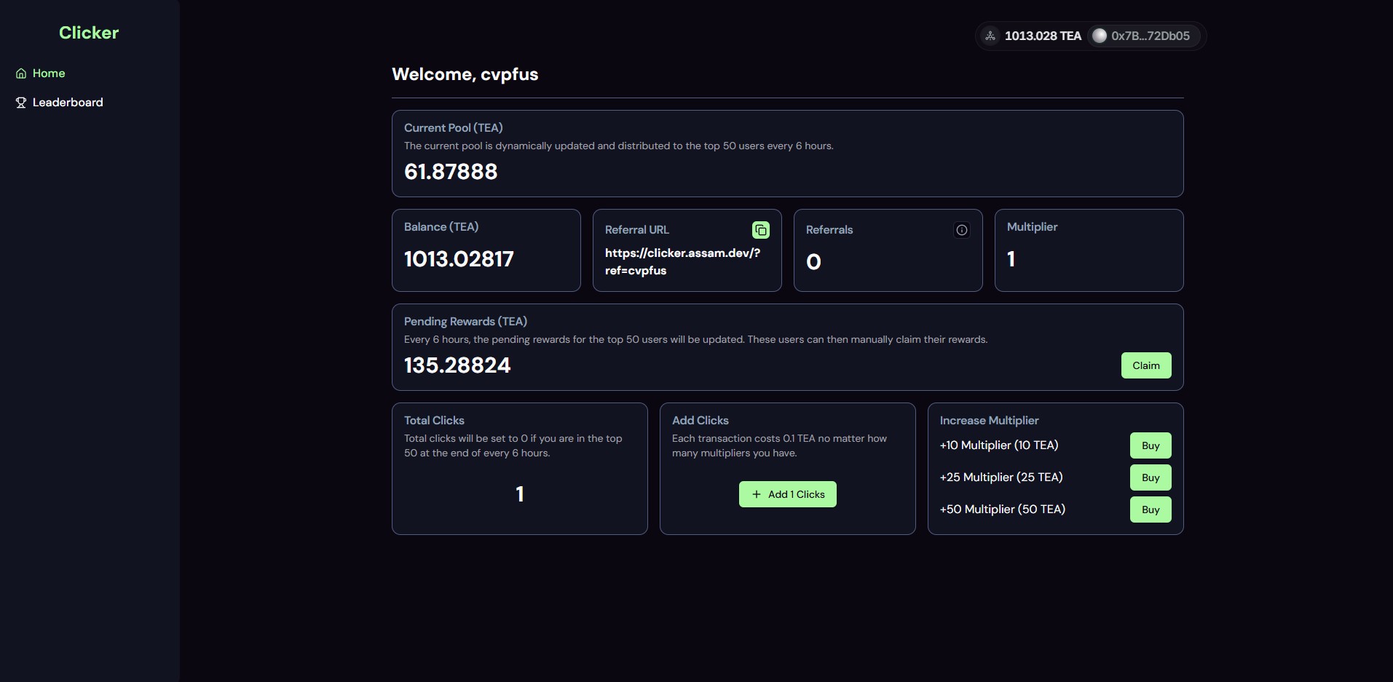
Task: Open the Leaderboard page
Action: (68, 103)
